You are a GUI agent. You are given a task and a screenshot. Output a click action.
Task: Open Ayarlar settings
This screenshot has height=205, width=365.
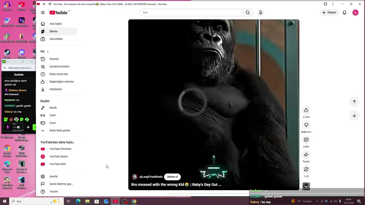[58, 177]
